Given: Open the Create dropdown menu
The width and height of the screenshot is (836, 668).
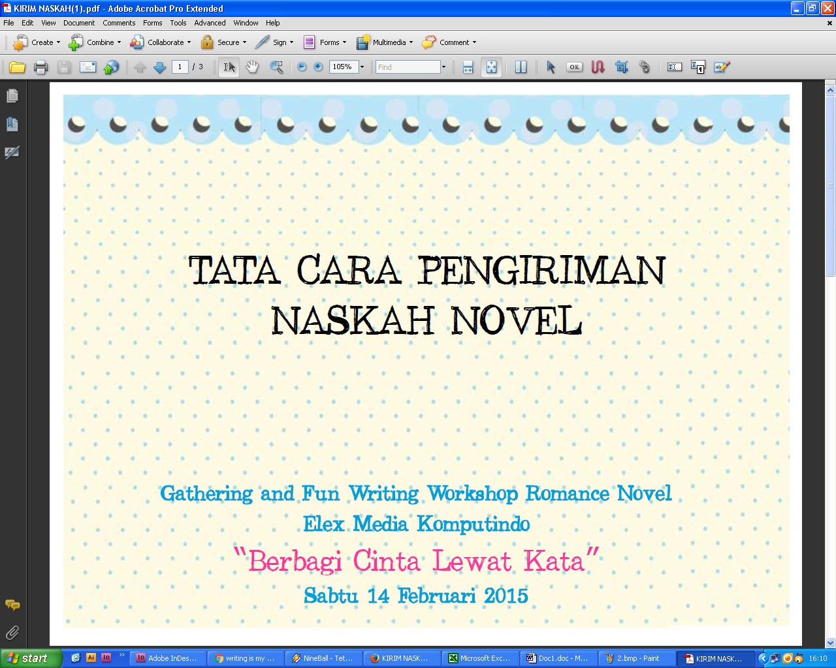Looking at the screenshot, I should [37, 42].
